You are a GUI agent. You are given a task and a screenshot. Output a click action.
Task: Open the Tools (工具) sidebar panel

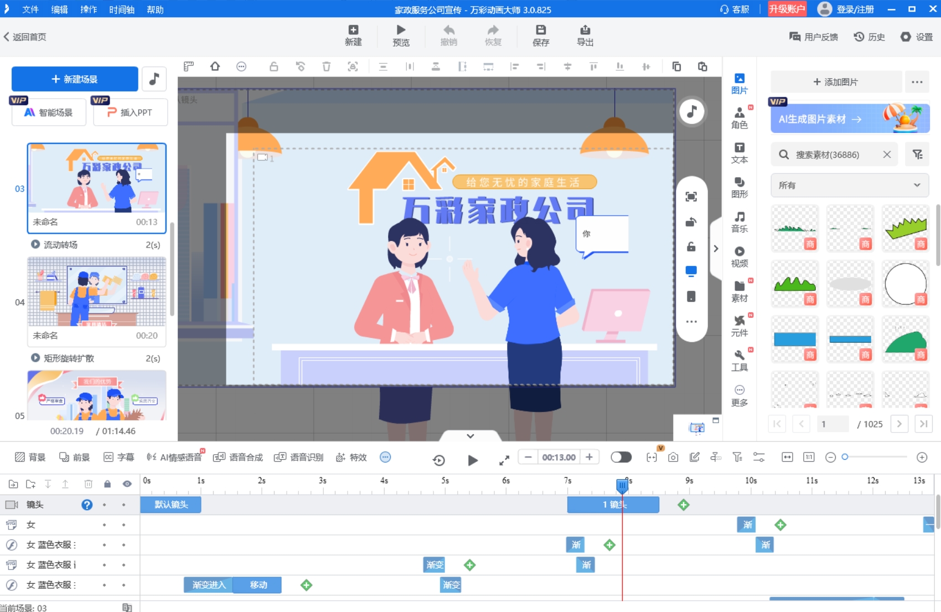tap(739, 360)
